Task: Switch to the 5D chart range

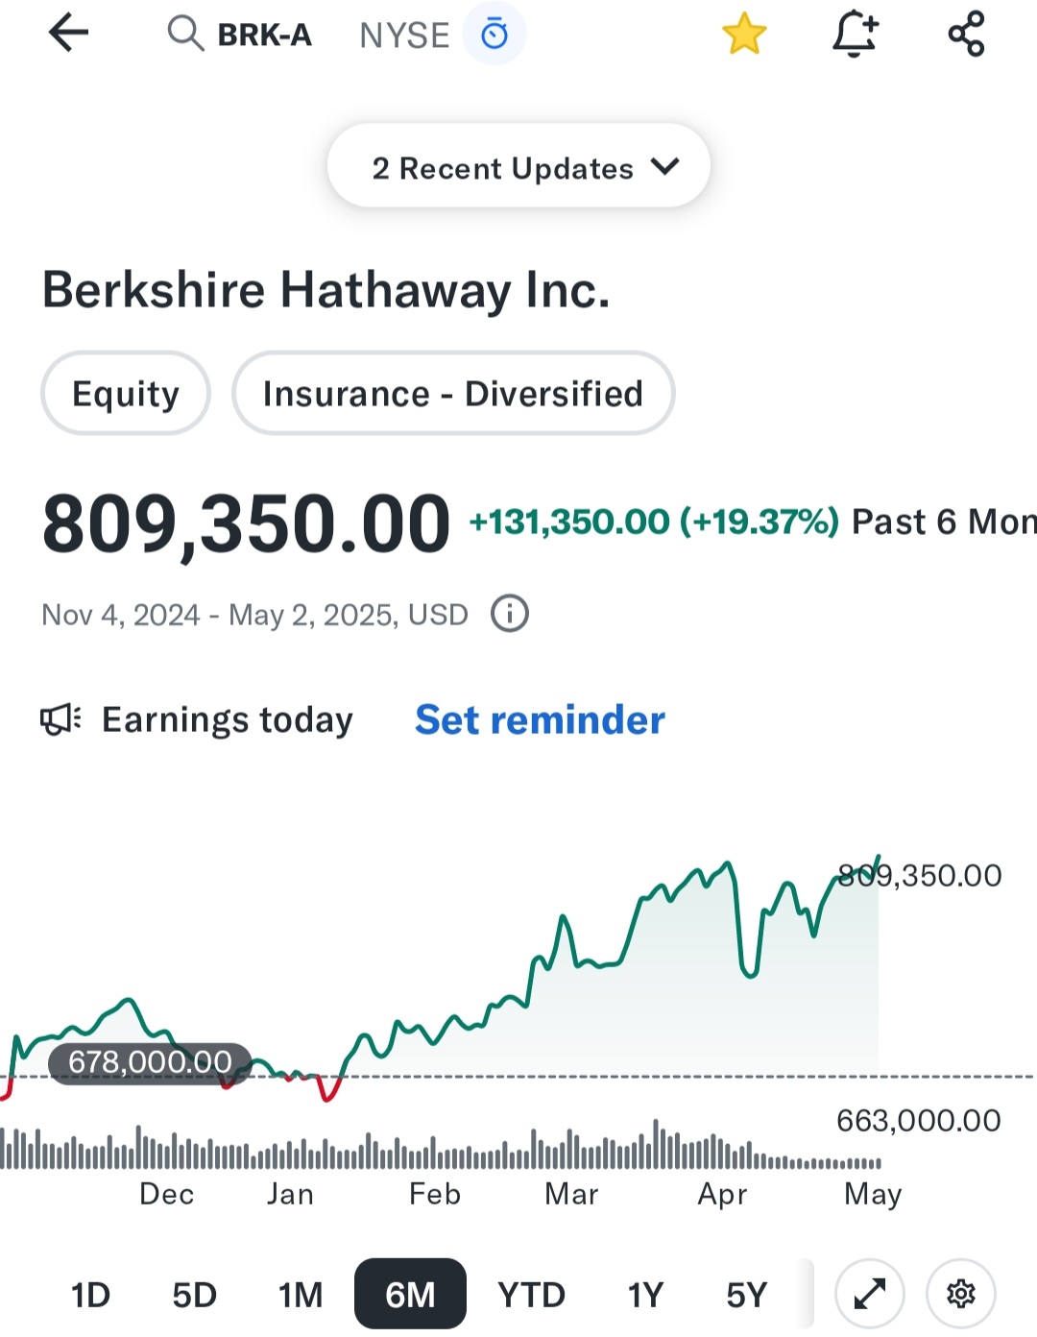Action: pyautogui.click(x=194, y=1295)
